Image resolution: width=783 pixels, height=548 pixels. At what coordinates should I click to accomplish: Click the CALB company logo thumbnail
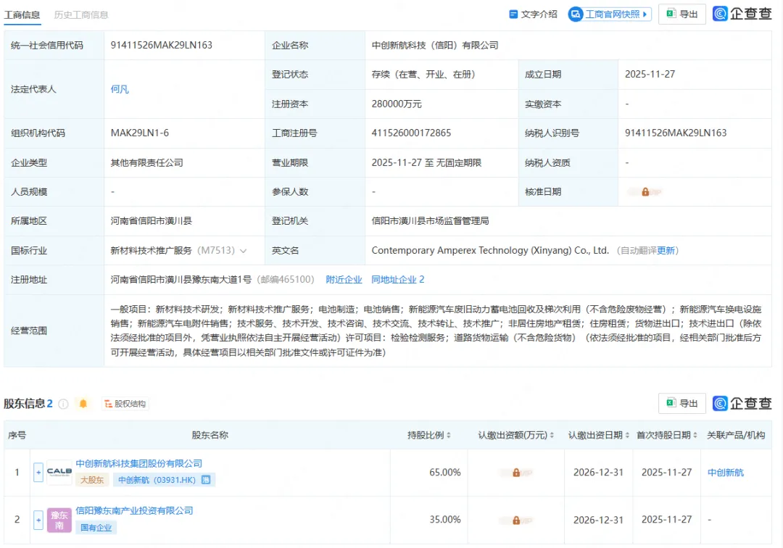(x=59, y=473)
